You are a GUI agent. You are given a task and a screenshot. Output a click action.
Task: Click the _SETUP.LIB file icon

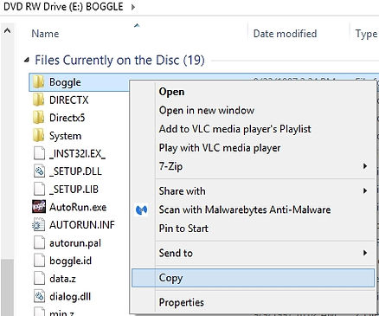pyautogui.click(x=39, y=190)
